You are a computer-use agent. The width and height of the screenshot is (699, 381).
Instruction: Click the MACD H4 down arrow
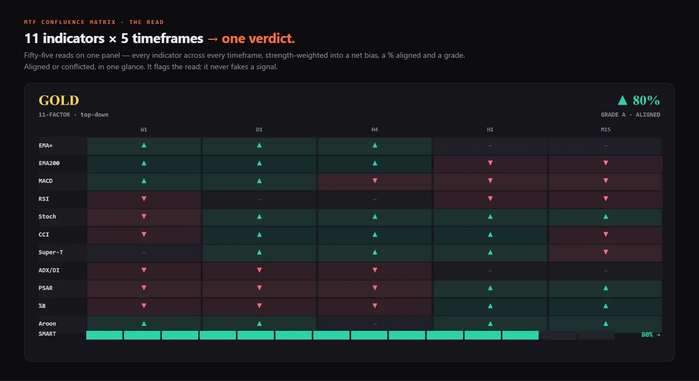tap(375, 181)
